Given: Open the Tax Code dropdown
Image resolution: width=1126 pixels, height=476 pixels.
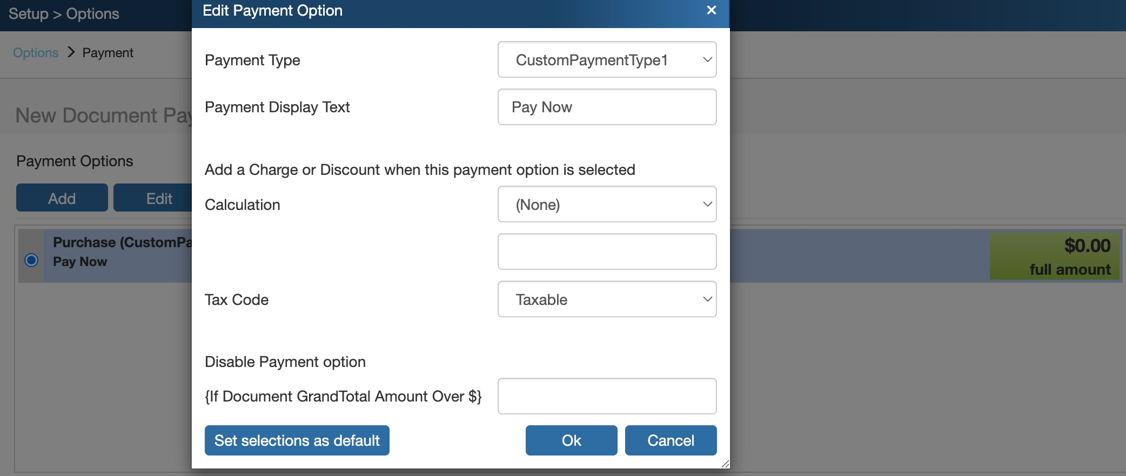Looking at the screenshot, I should [607, 300].
